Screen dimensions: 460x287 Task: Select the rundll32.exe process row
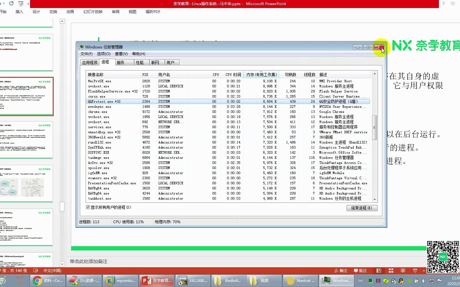[228, 142]
